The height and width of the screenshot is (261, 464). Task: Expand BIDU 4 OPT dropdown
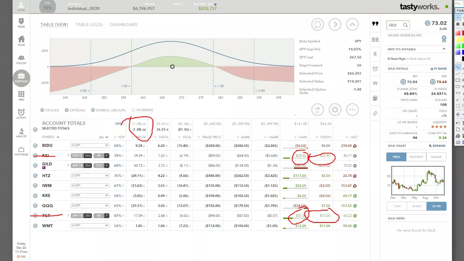point(90,145)
